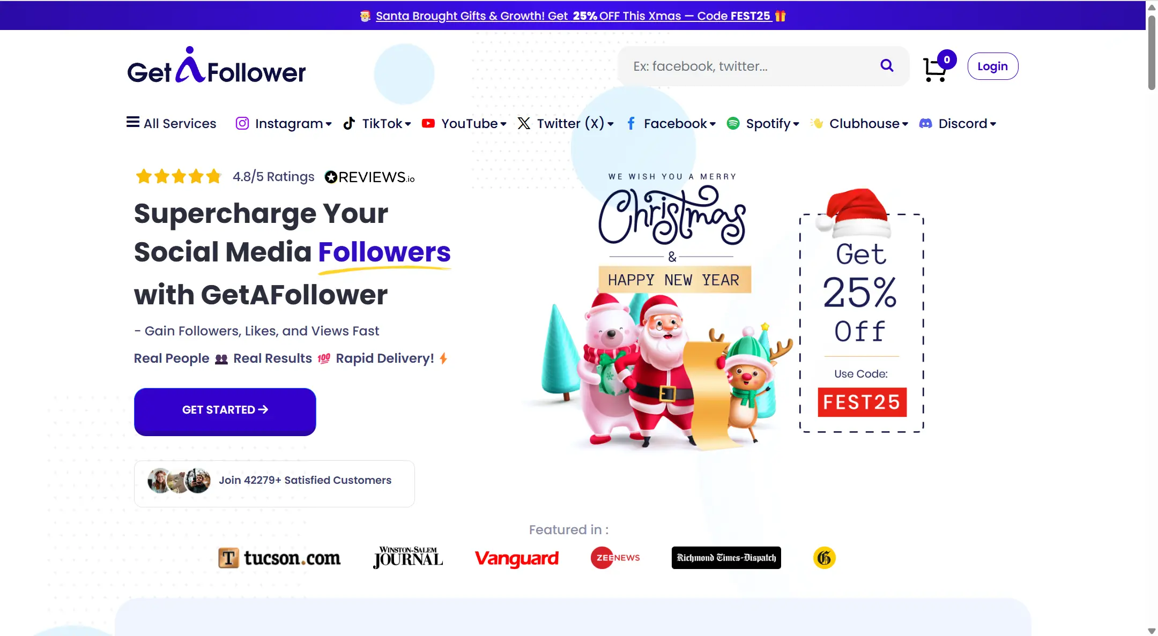
Task: Open the Spotify services menu
Action: point(763,124)
